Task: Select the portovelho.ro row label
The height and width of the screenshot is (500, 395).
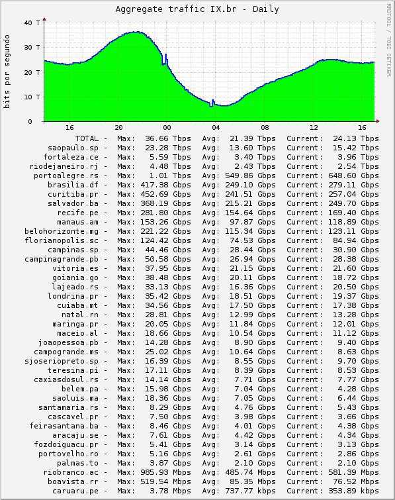Action: 69,454
